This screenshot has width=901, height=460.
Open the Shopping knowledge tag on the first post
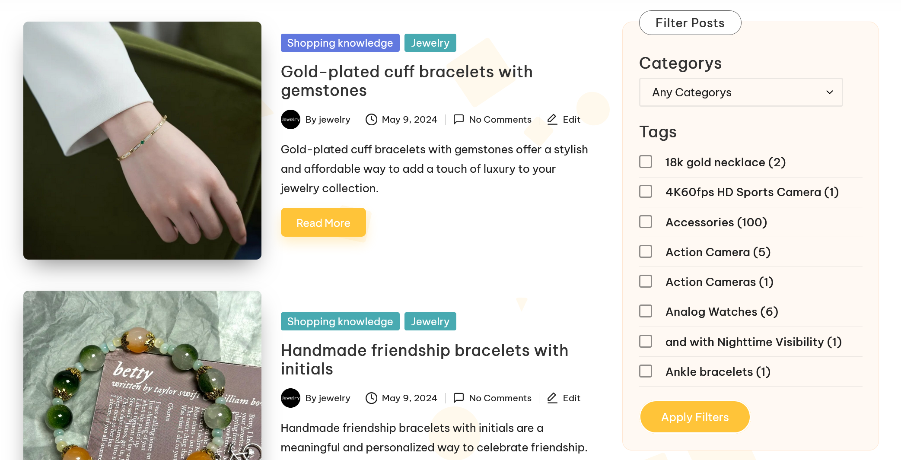click(340, 43)
